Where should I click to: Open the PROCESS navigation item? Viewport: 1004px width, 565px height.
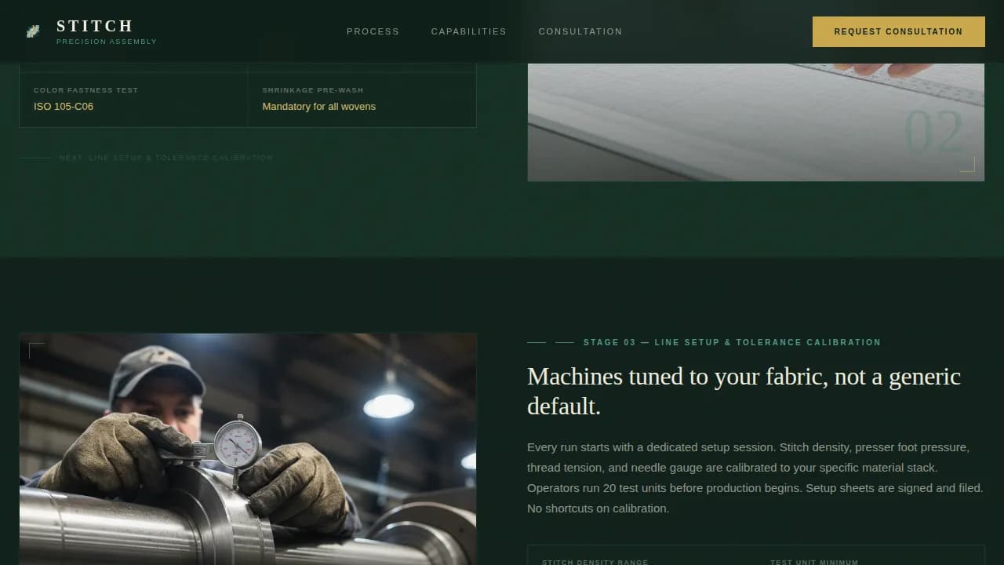point(373,31)
